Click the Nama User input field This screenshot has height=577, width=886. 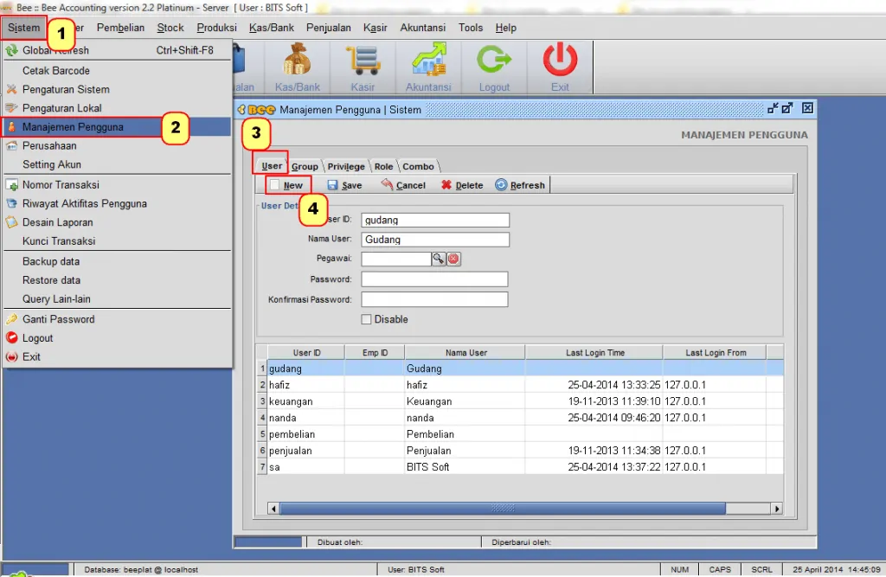(435, 240)
